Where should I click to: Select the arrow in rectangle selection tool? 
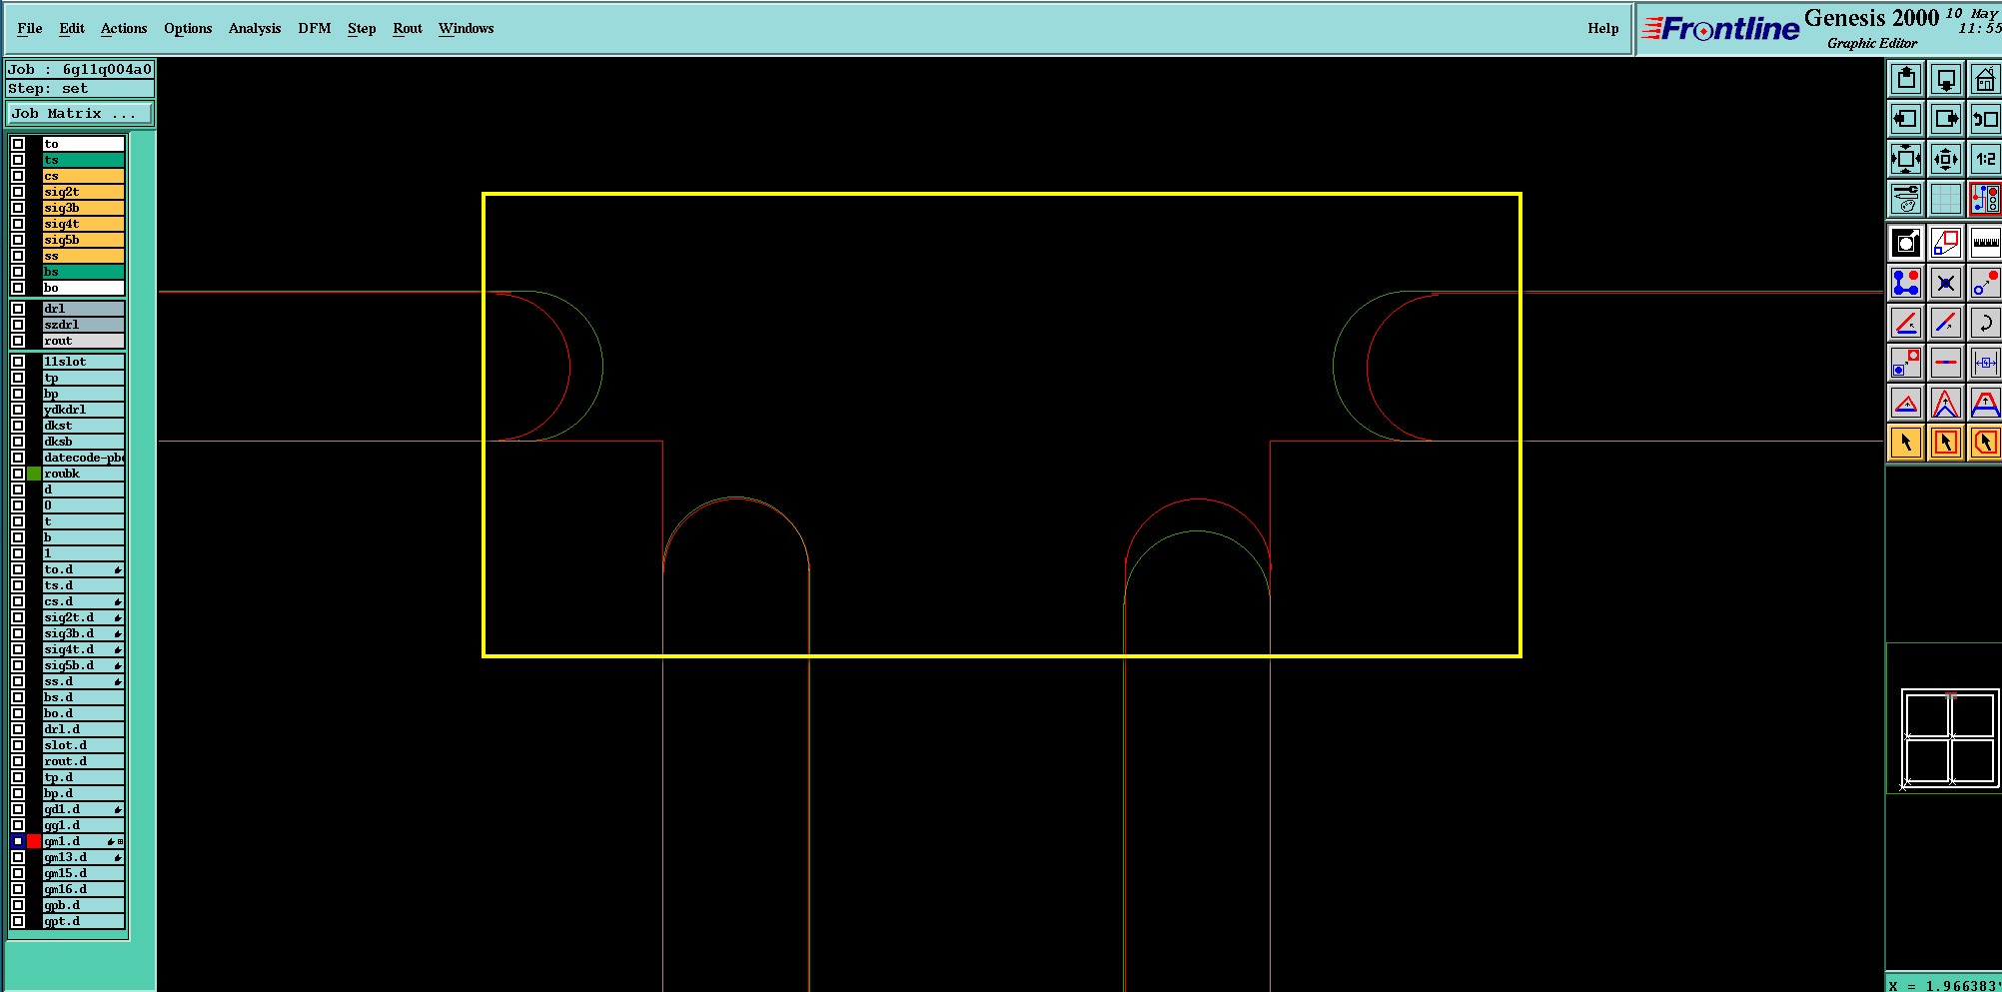pos(1945,443)
